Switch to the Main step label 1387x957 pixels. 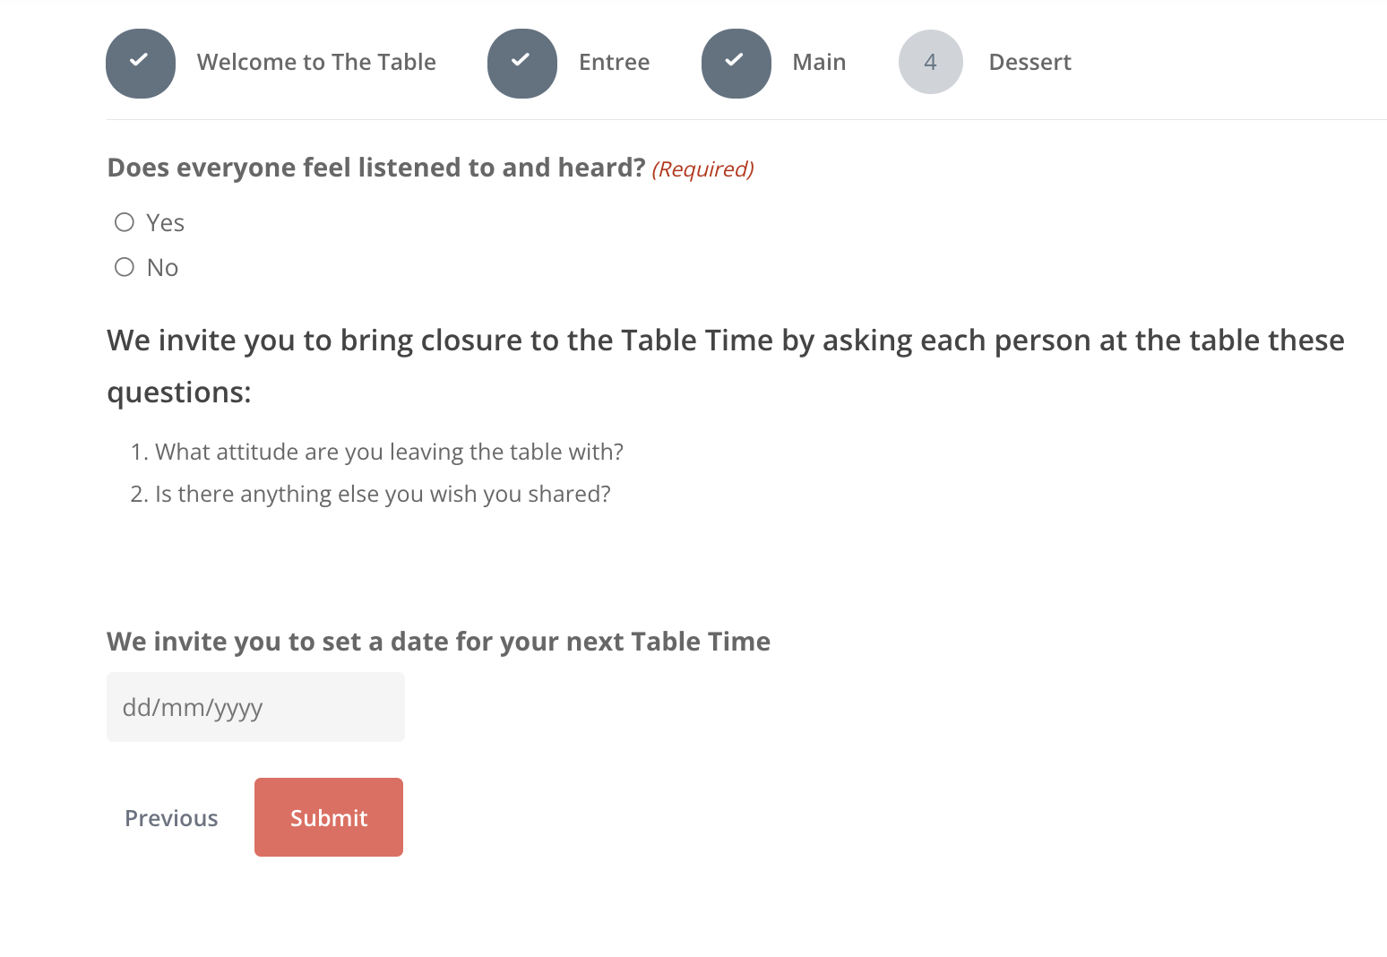[819, 62]
